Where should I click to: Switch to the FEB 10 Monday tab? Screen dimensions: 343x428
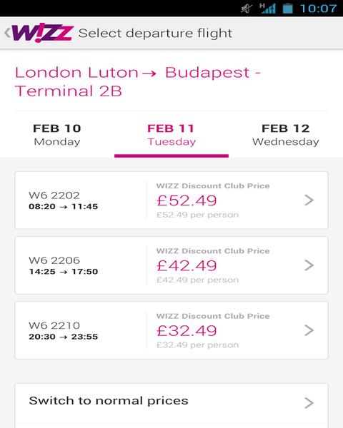pos(57,135)
